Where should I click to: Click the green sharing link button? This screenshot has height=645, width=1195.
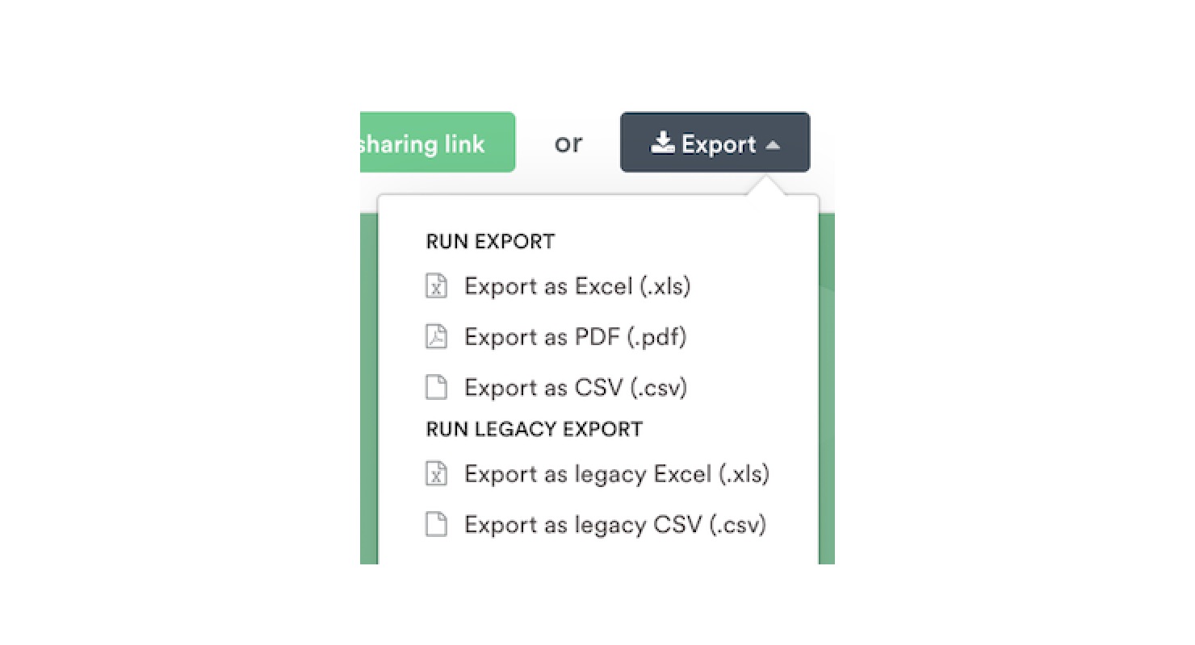[437, 143]
